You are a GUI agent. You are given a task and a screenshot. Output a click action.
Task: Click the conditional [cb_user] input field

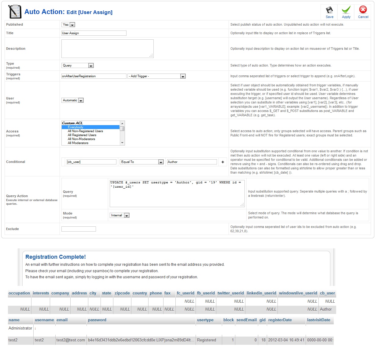[91, 162]
